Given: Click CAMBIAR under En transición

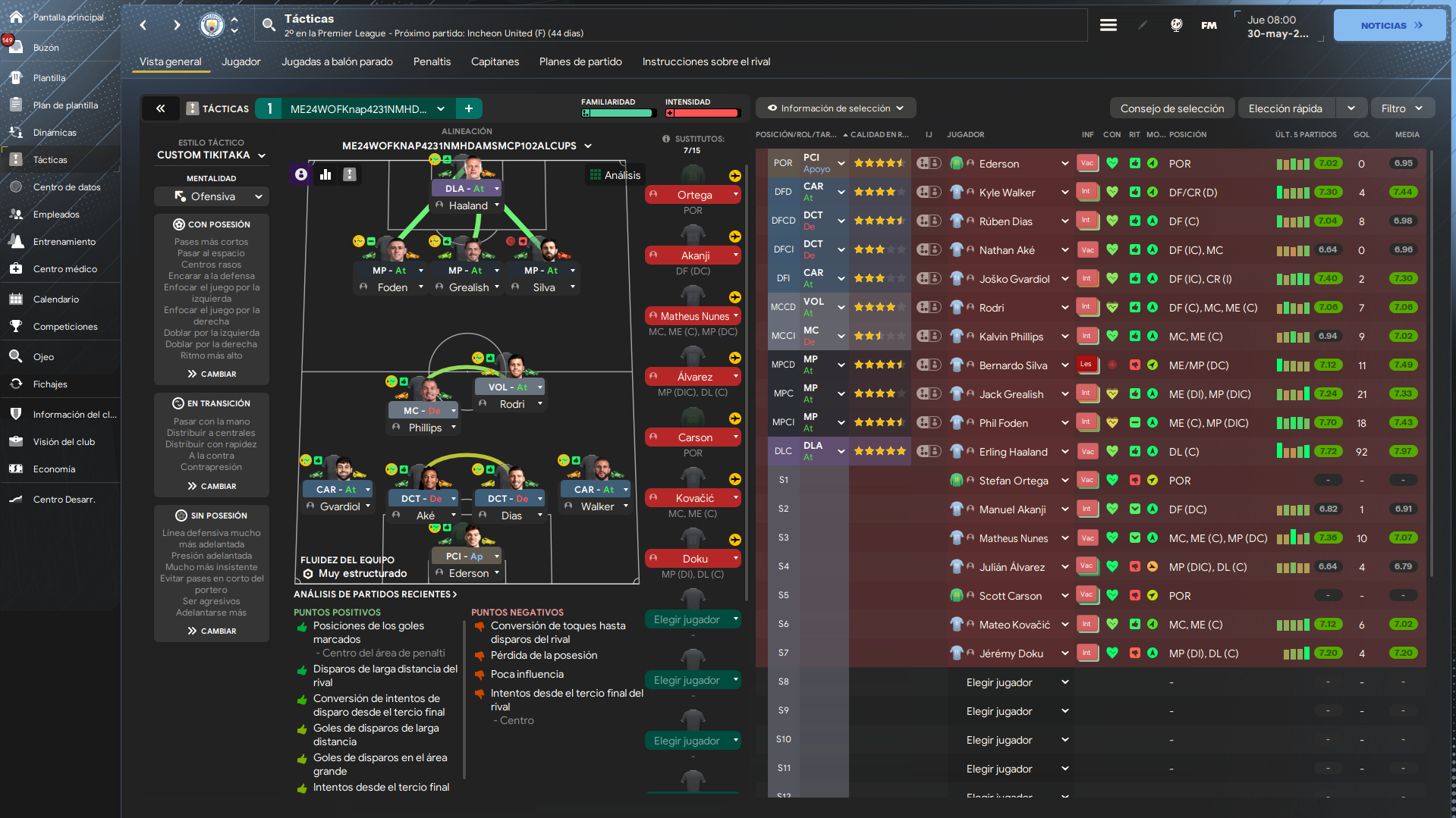Looking at the screenshot, I should click(212, 486).
